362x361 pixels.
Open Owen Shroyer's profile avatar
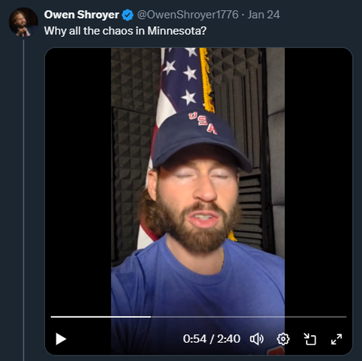point(23,22)
